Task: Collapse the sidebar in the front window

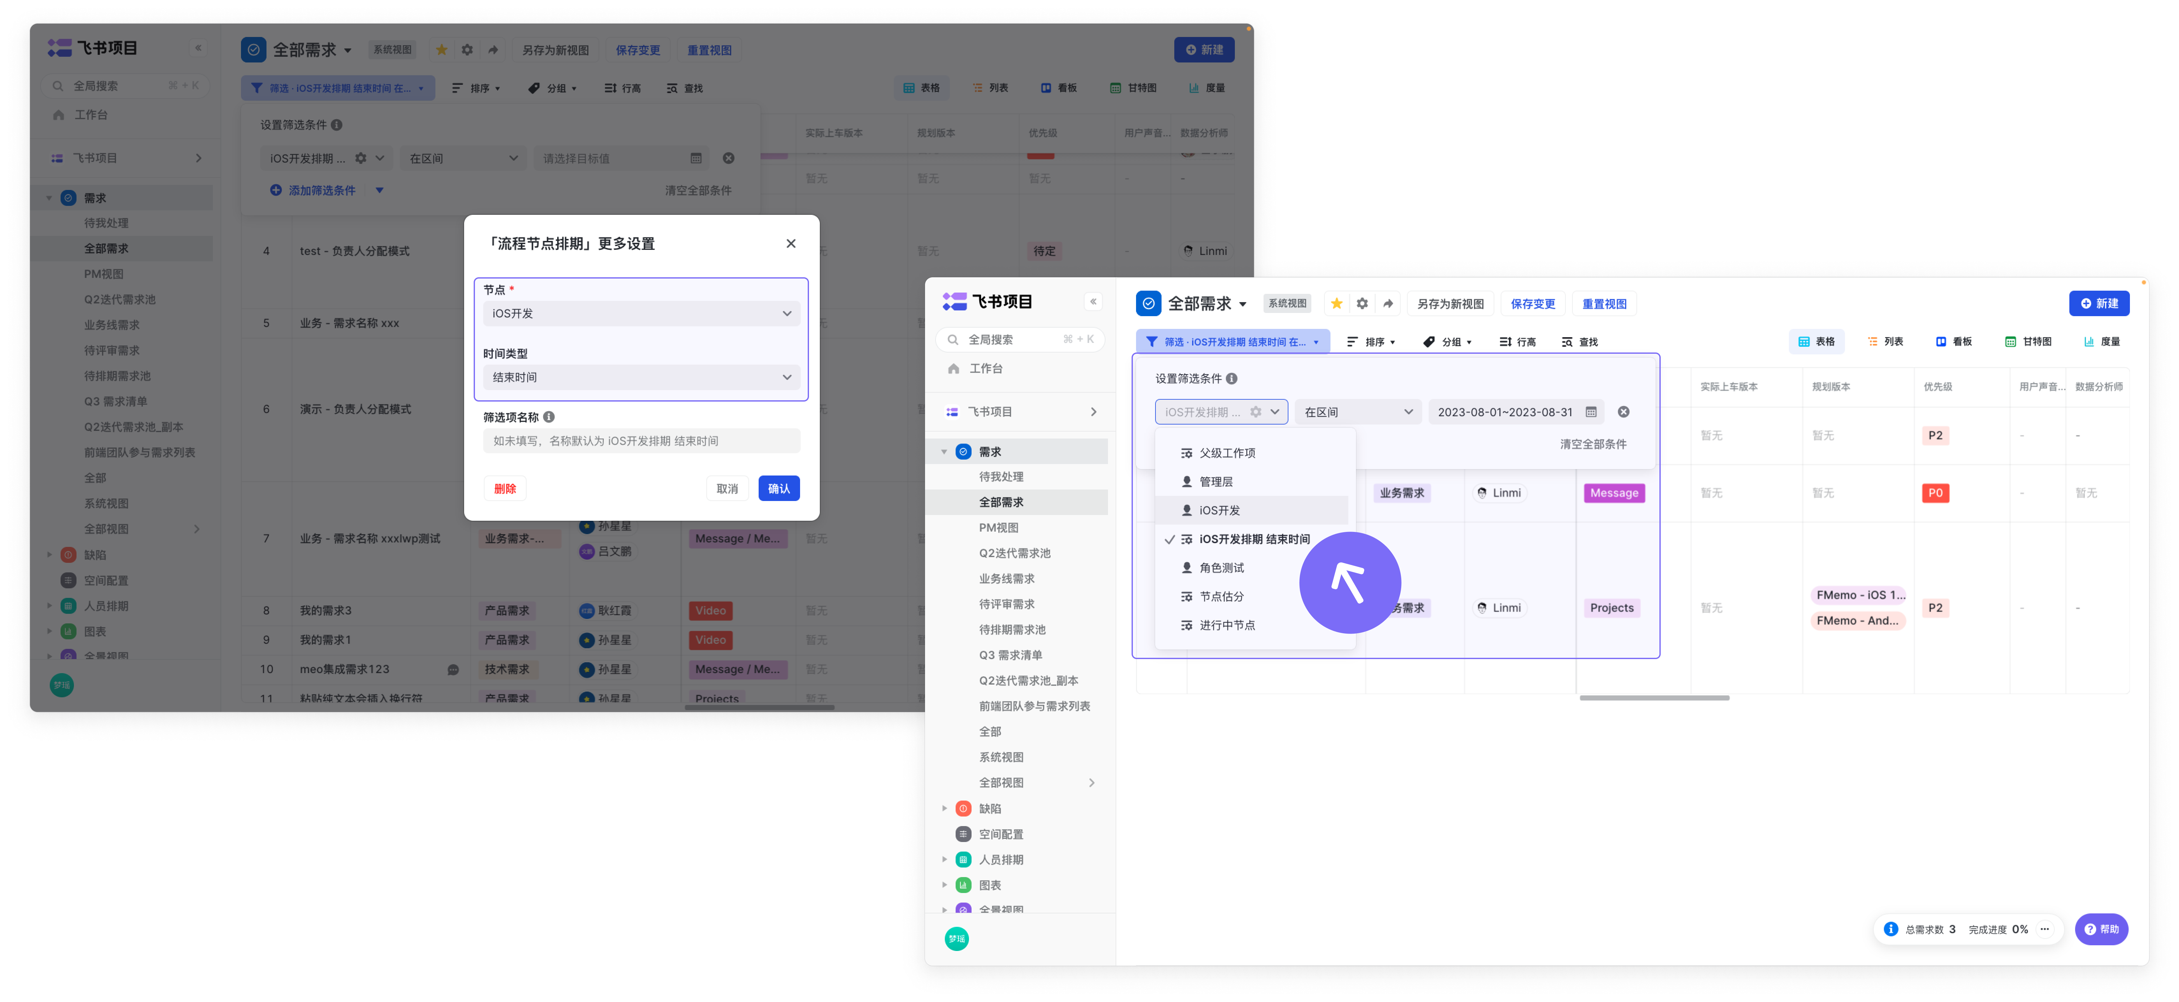Action: pos(1093,302)
